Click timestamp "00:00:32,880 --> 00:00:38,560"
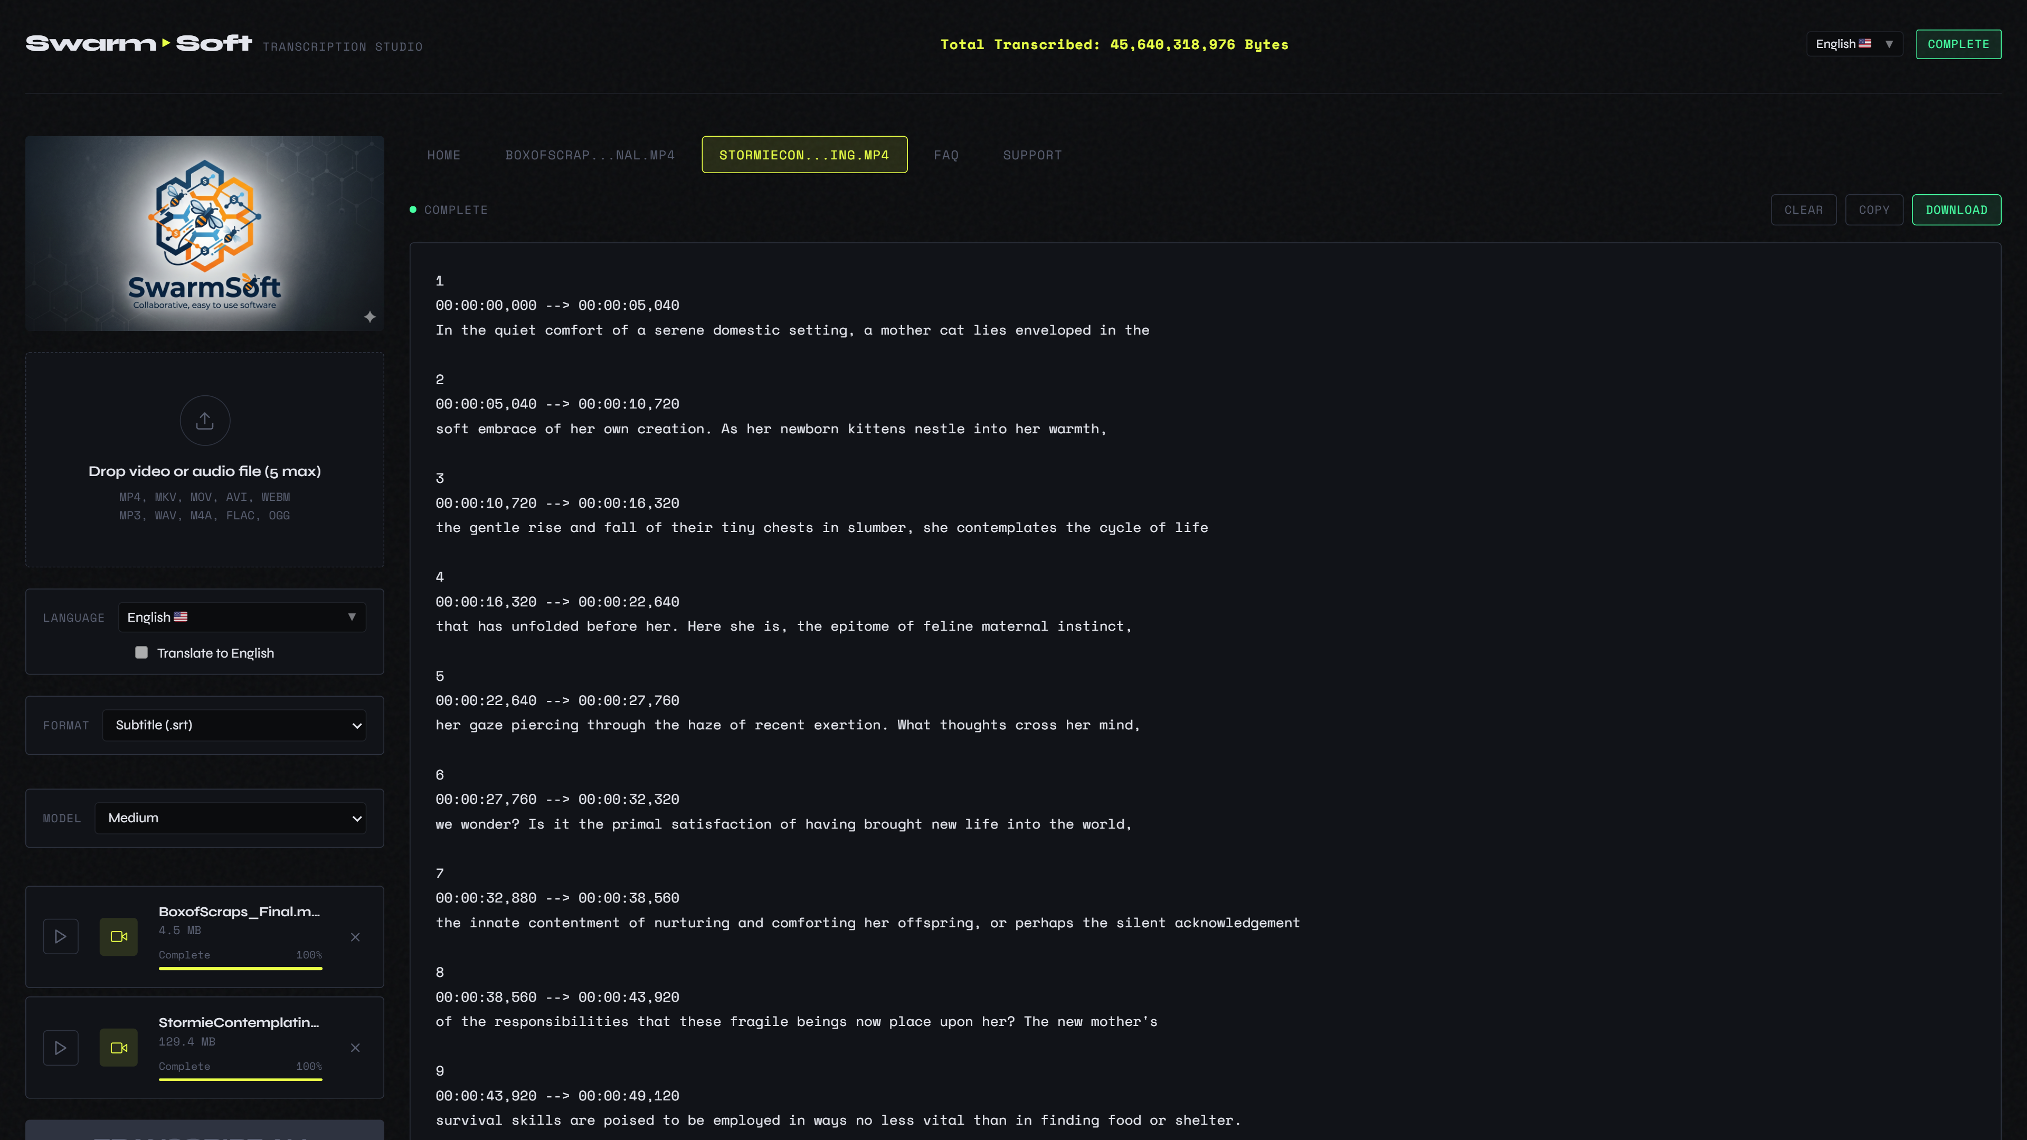 click(x=557, y=898)
